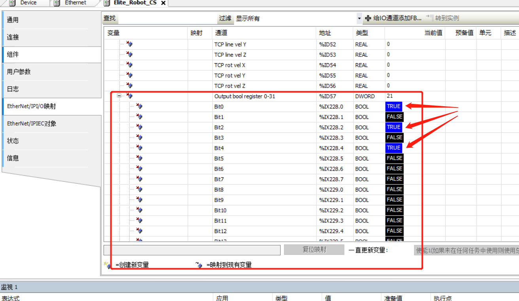Click the Device tab icon
This screenshot has height=301, width=519.
click(x=12, y=3)
